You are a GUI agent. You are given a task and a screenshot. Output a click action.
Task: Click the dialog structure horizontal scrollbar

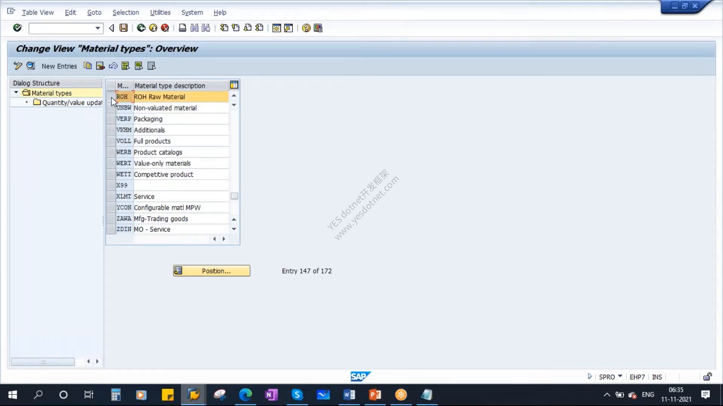click(x=43, y=361)
